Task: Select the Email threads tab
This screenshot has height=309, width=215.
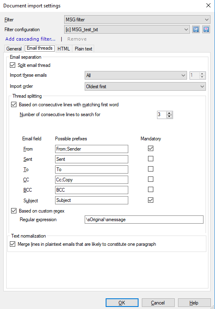Action: point(39,48)
